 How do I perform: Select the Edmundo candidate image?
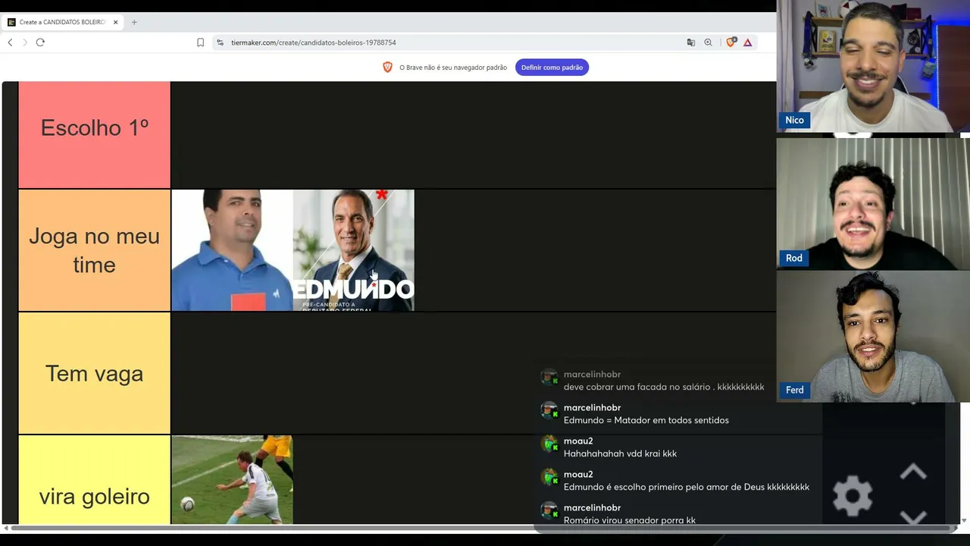[x=354, y=250]
